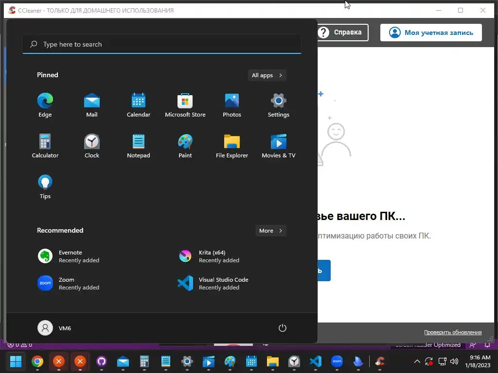
Task: Switch to Paint on the taskbar
Action: [x=230, y=361]
